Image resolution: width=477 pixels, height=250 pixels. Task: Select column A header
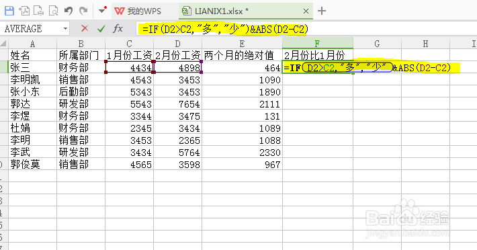[32, 44]
